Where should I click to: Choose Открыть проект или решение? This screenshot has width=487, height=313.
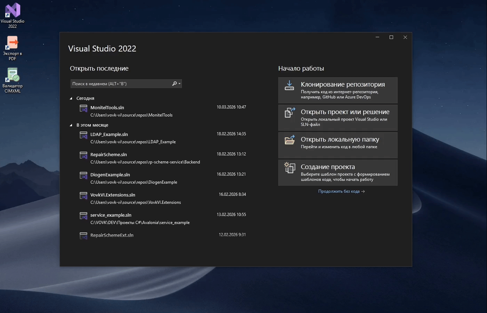[x=338, y=118]
